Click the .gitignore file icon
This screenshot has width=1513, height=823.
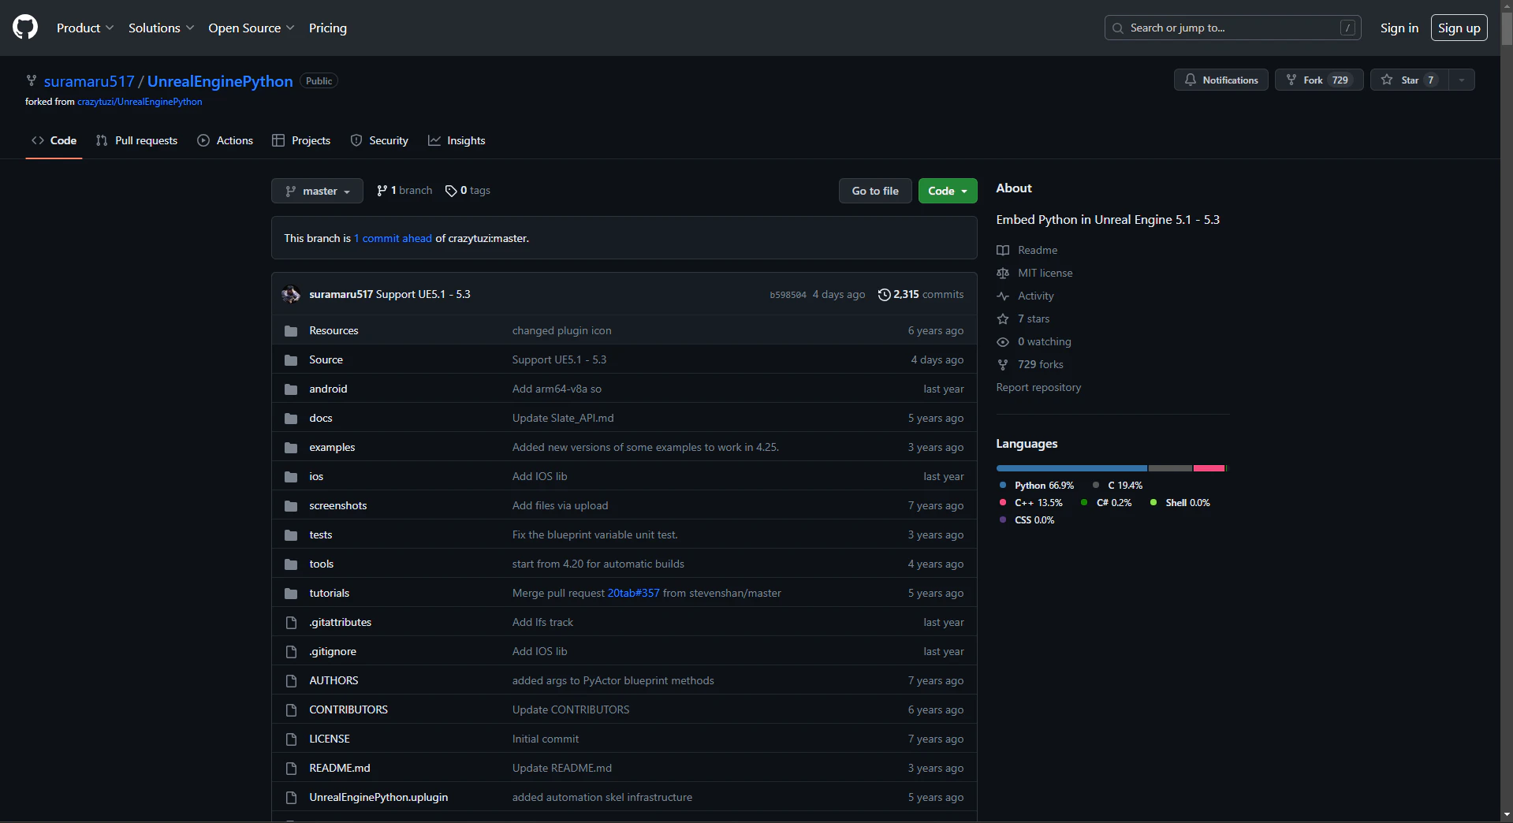click(x=291, y=652)
